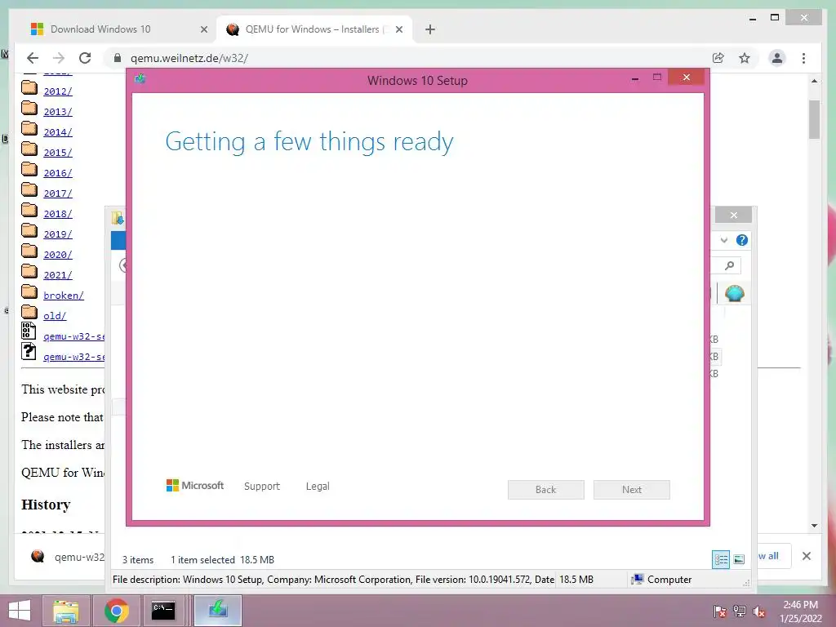Click the binary file icon for qemu-w32 setup

(x=29, y=331)
